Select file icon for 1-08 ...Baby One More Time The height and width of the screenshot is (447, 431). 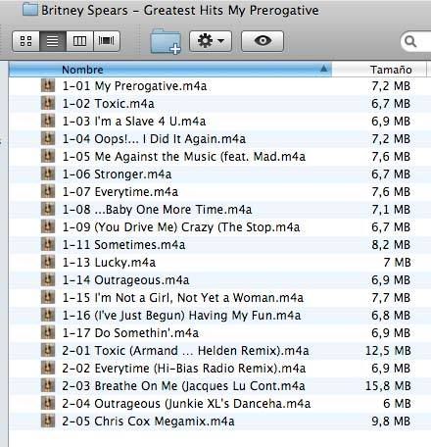pos(48,210)
